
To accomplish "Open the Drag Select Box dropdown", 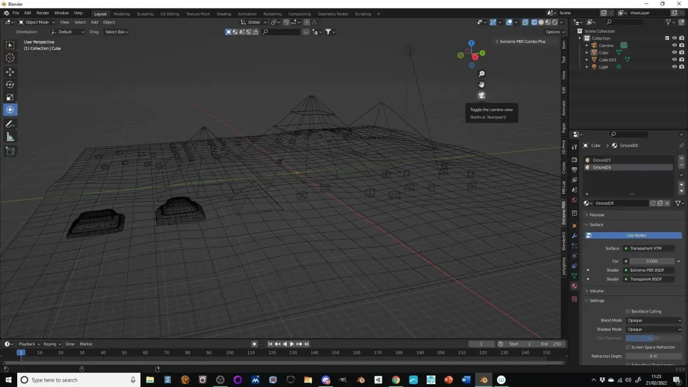I will 116,32.
